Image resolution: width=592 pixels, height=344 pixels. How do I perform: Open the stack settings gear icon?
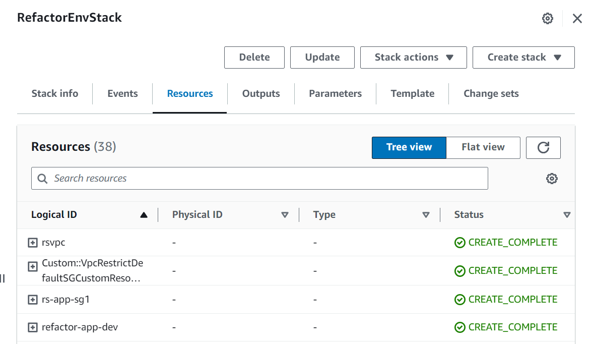coord(547,18)
